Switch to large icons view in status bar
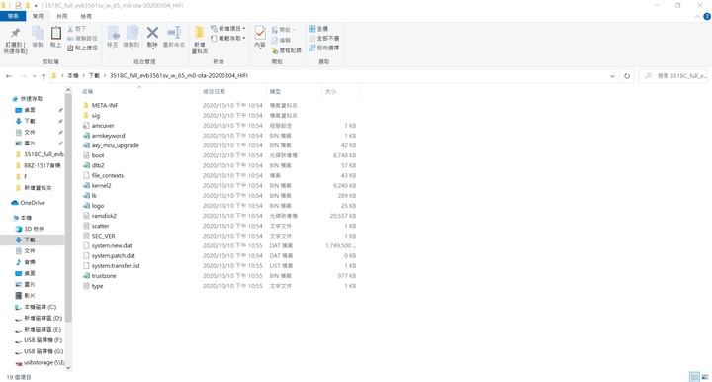Screen dimensions: 712x382 click(705, 377)
